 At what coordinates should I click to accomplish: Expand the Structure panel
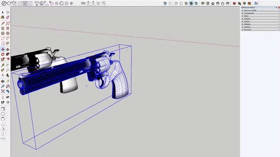(x=261, y=30)
